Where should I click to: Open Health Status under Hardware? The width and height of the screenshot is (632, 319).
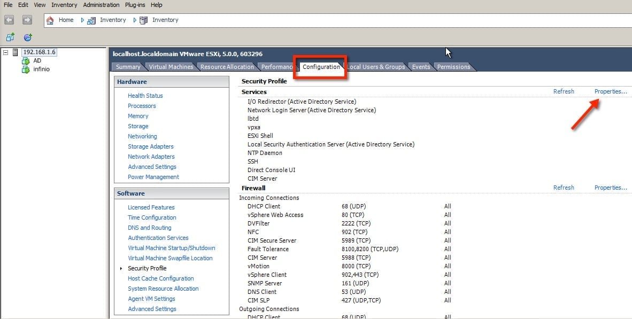(145, 96)
